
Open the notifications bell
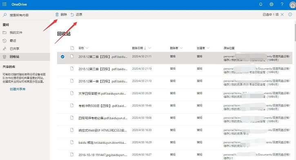(261, 4)
